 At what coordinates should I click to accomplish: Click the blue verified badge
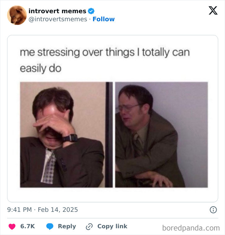coord(91,11)
